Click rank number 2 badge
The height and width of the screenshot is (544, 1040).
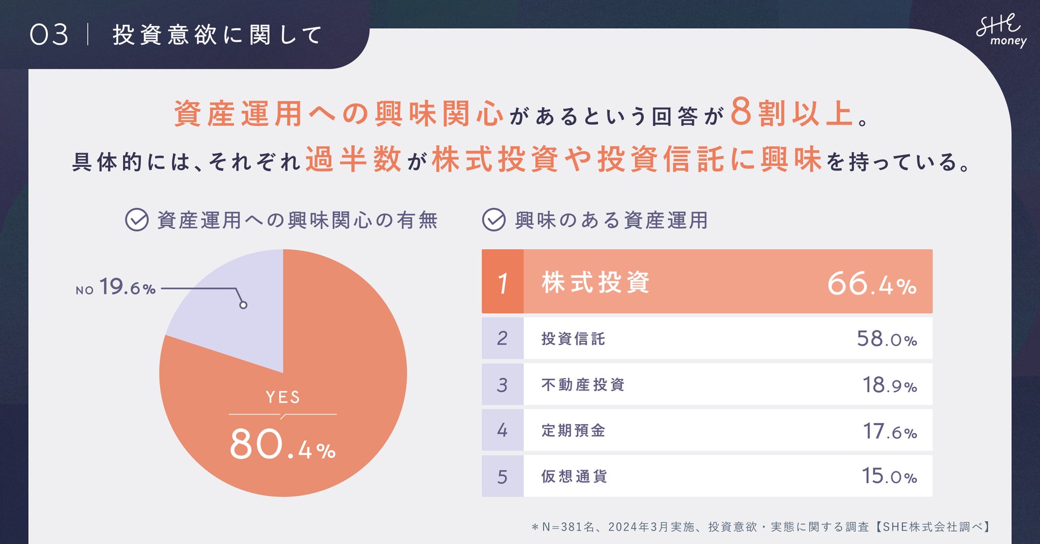pyautogui.click(x=502, y=338)
